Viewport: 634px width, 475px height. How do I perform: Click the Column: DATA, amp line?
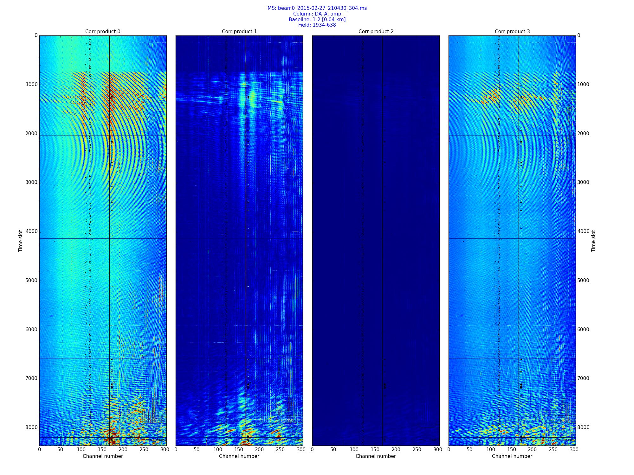(317, 14)
